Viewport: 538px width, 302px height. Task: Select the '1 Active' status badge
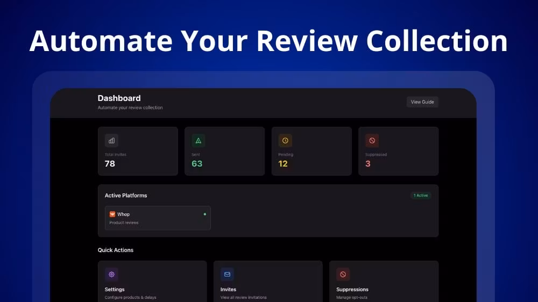click(421, 196)
